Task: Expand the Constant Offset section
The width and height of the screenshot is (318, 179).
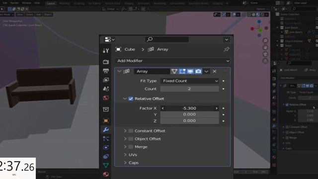Action: coord(125,131)
